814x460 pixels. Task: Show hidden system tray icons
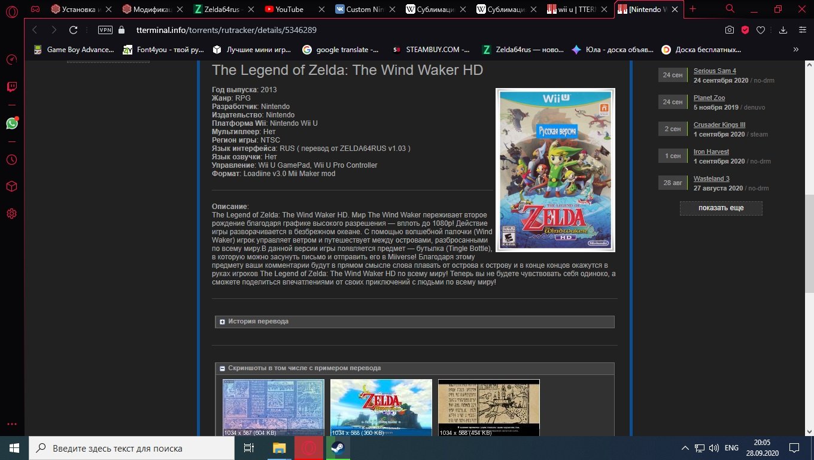(x=685, y=448)
